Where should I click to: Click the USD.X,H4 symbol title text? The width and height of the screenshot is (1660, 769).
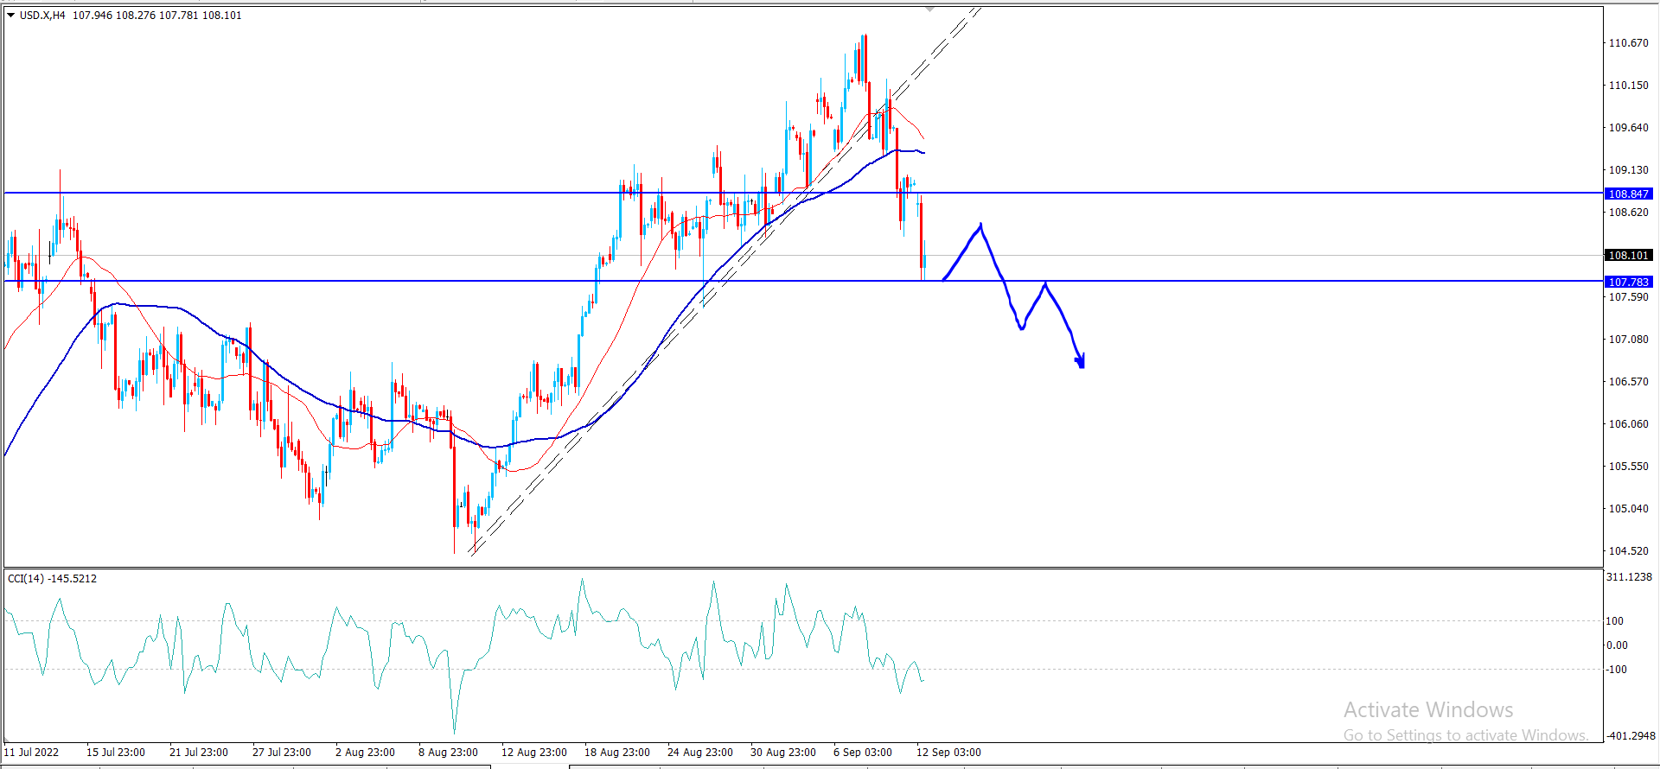(x=42, y=16)
